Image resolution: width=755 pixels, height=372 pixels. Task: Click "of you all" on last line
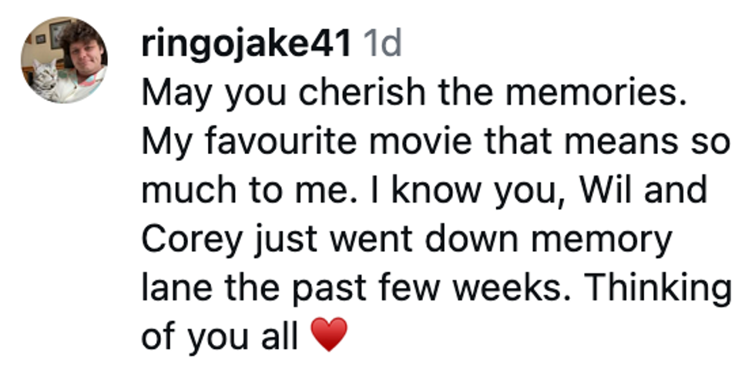[219, 337]
